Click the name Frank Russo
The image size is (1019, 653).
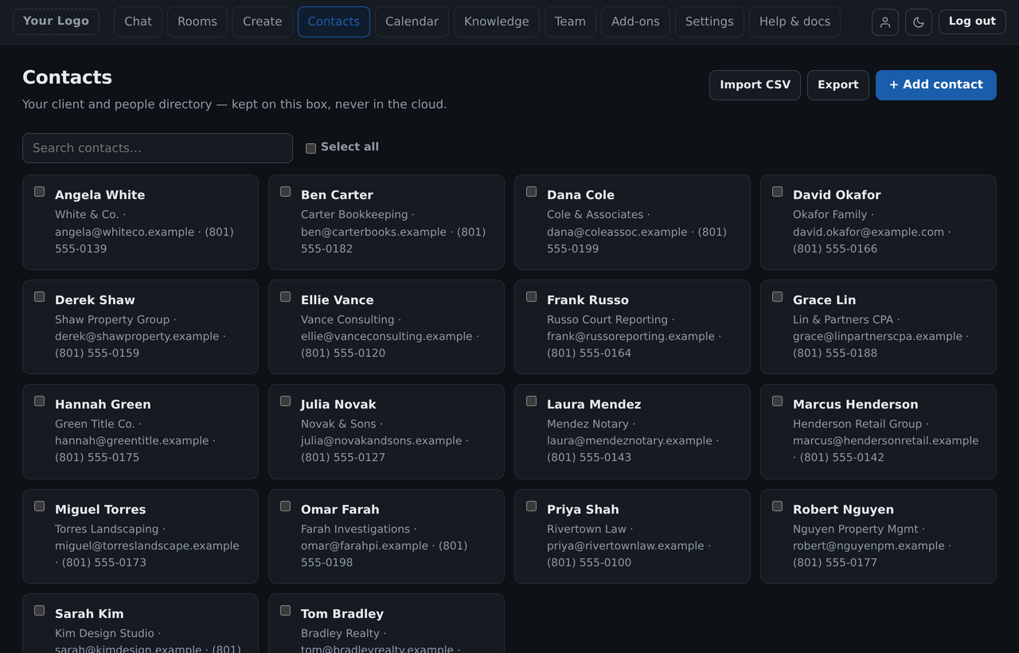coord(588,300)
